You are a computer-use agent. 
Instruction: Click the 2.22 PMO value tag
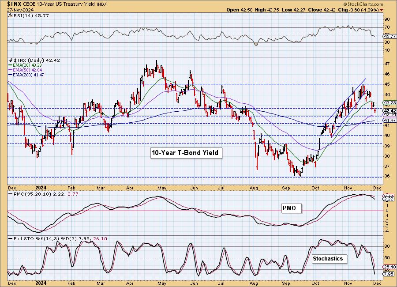click(x=388, y=200)
